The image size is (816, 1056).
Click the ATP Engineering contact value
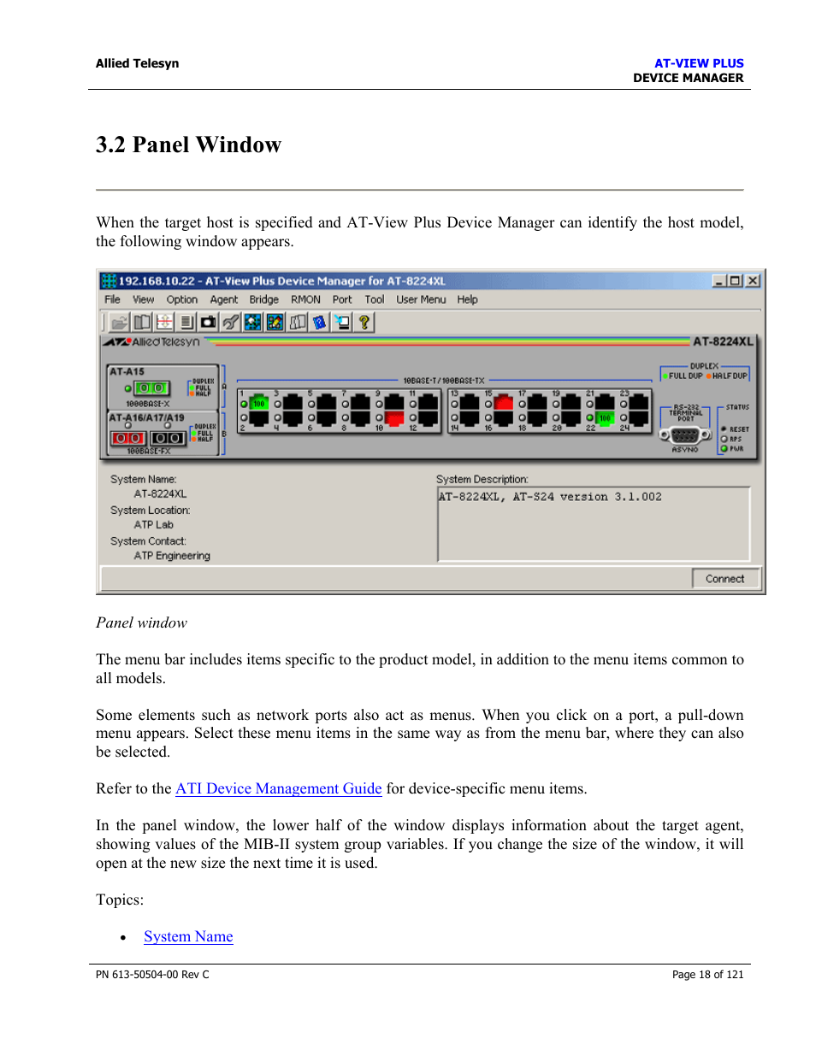[172, 556]
